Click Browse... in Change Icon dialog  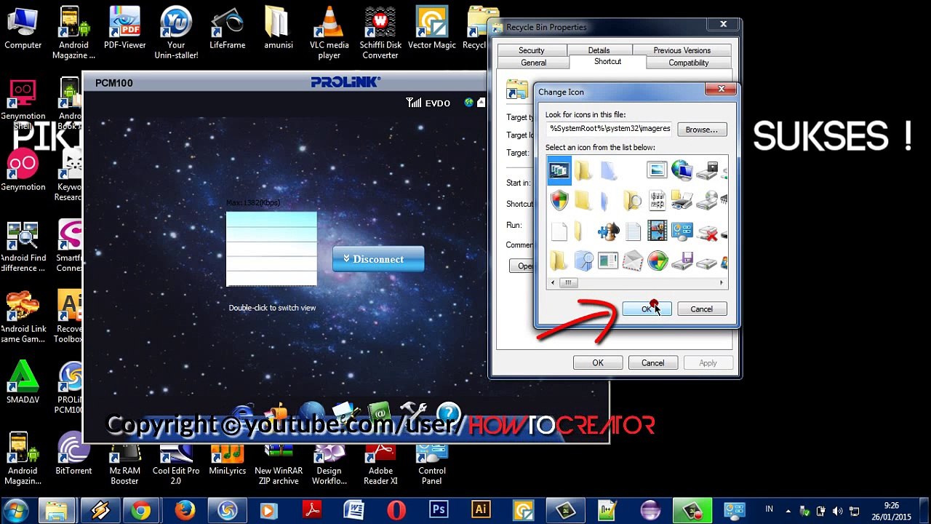pyautogui.click(x=701, y=130)
